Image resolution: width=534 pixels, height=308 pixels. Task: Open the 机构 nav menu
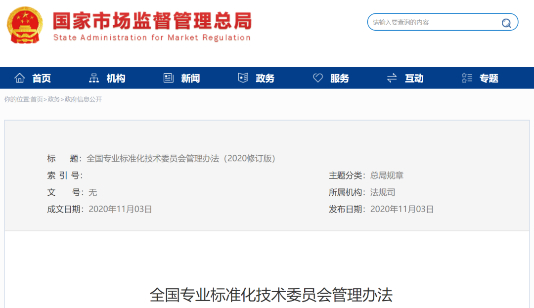[116, 78]
